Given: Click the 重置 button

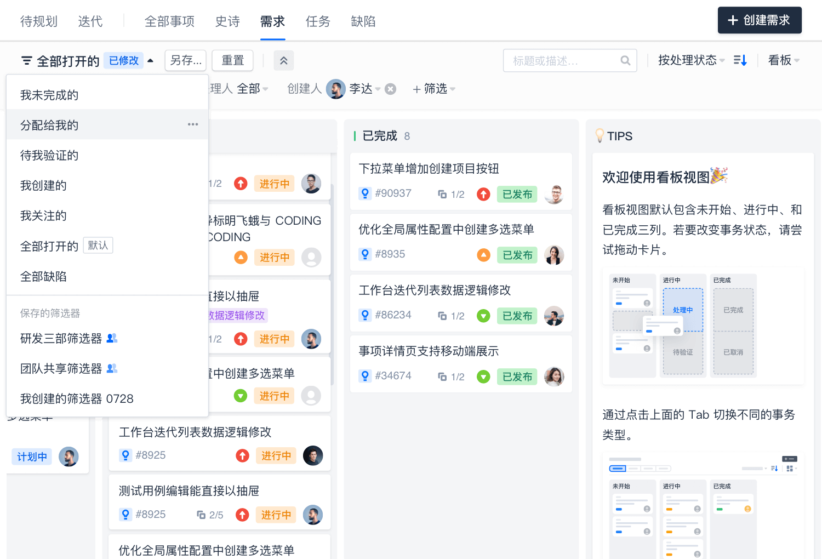Looking at the screenshot, I should (x=232, y=60).
